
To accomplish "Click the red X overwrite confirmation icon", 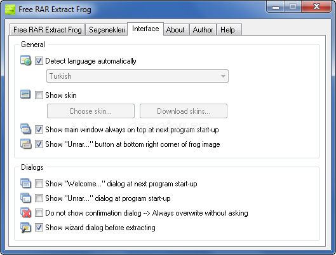I will tap(25, 212).
